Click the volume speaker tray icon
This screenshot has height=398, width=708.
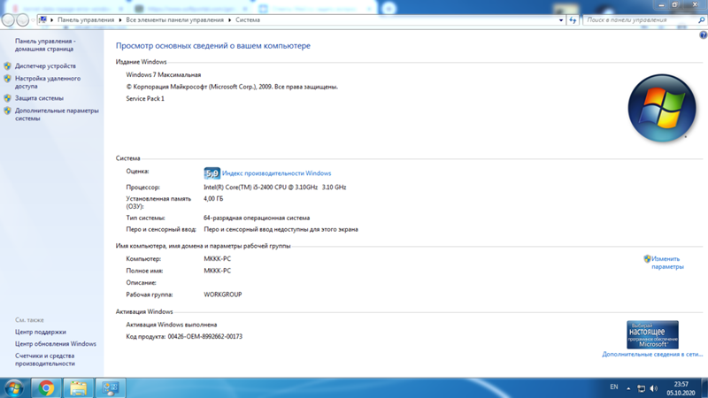654,388
